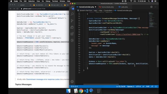Viewport: 167px width, 94px height.
Task: Open the Preview app from Dock
Action: tap(76, 91)
